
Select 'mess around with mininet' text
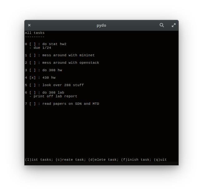tap(69, 55)
